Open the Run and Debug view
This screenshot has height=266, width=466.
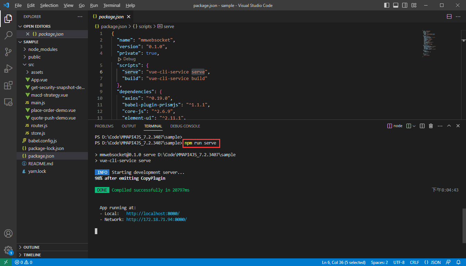tap(8, 69)
